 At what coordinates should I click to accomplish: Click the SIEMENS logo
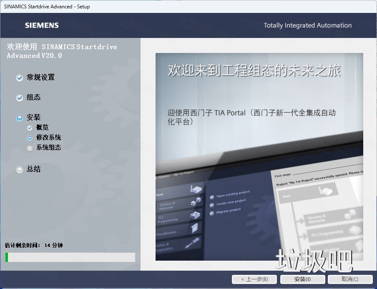pyautogui.click(x=41, y=25)
